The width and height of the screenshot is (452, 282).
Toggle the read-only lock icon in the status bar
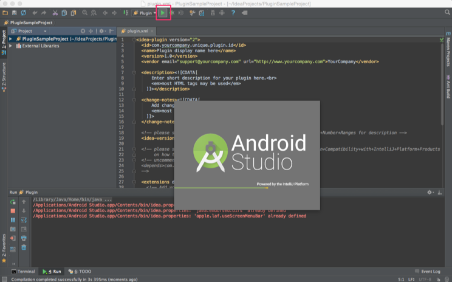click(438, 280)
